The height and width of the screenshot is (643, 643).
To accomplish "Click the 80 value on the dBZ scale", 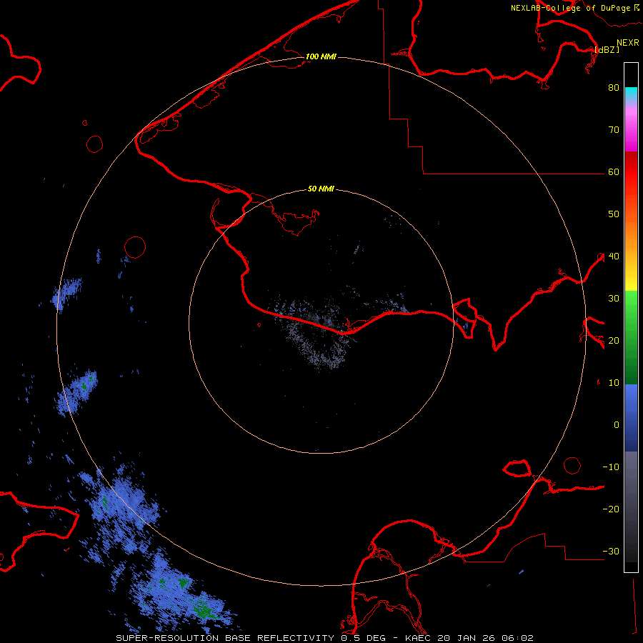I will [614, 88].
